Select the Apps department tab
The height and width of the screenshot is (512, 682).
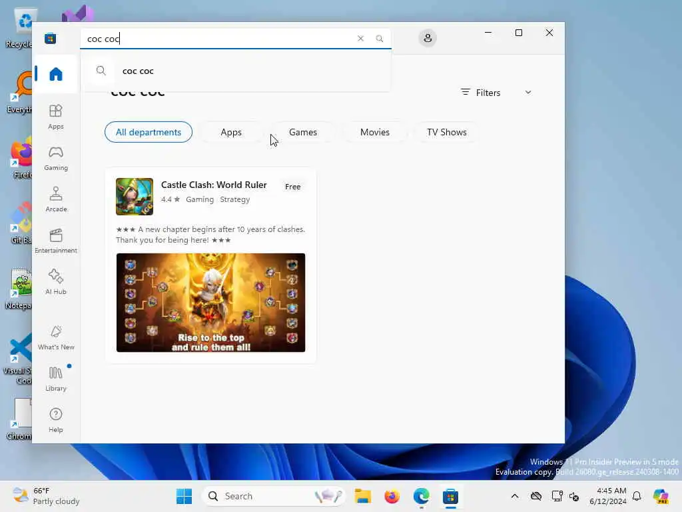point(231,132)
